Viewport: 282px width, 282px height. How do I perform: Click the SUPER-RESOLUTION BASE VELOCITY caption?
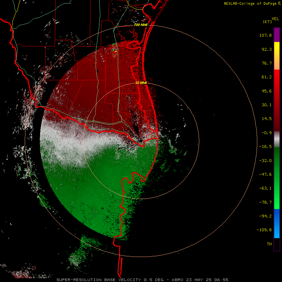143,280
